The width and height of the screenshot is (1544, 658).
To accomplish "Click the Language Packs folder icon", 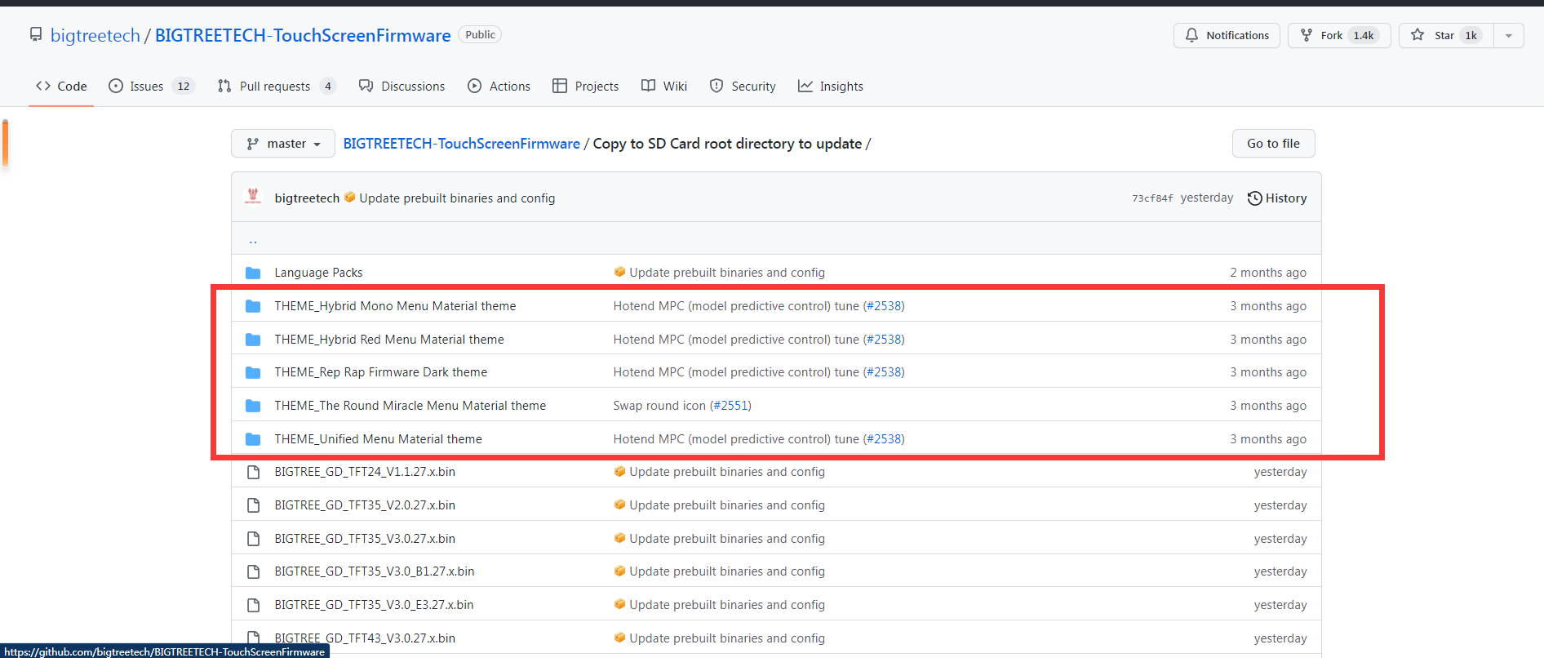I will coord(253,273).
